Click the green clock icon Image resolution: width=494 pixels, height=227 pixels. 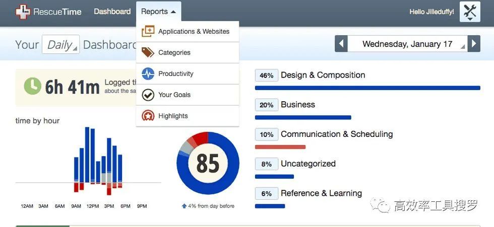(32, 87)
